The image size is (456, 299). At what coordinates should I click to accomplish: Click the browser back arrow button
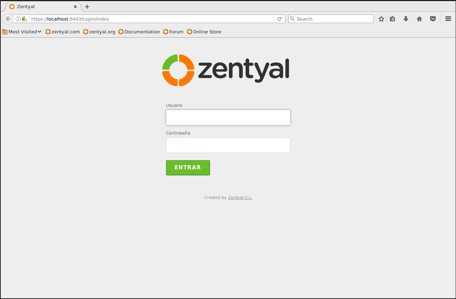[x=7, y=19]
